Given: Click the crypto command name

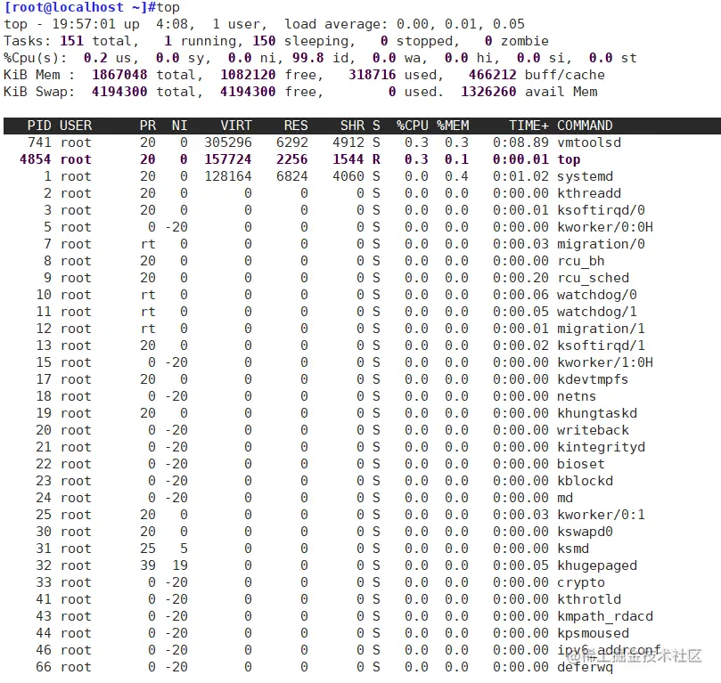Looking at the screenshot, I should click(581, 582).
